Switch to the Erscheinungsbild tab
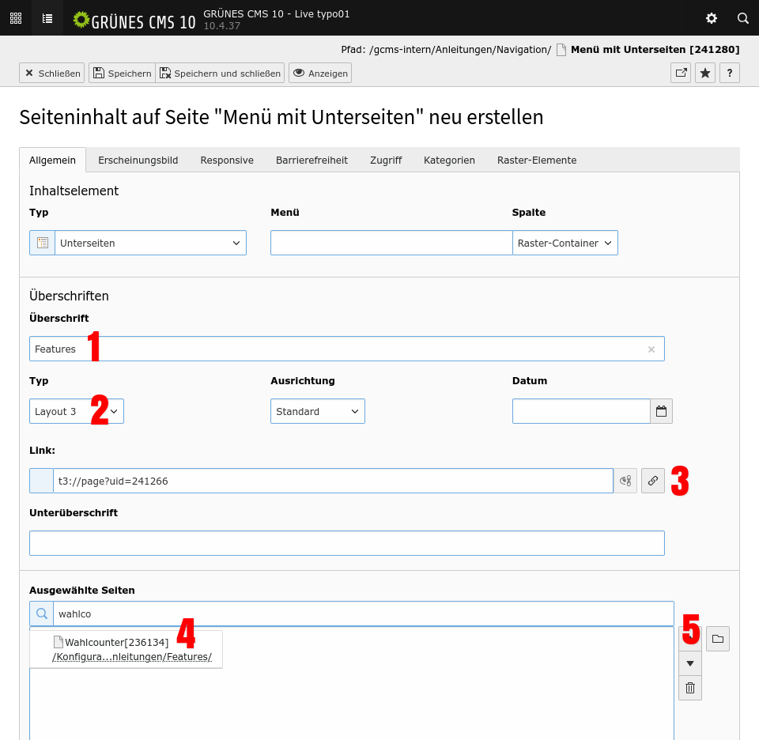Viewport: 759px width, 740px height. tap(138, 160)
